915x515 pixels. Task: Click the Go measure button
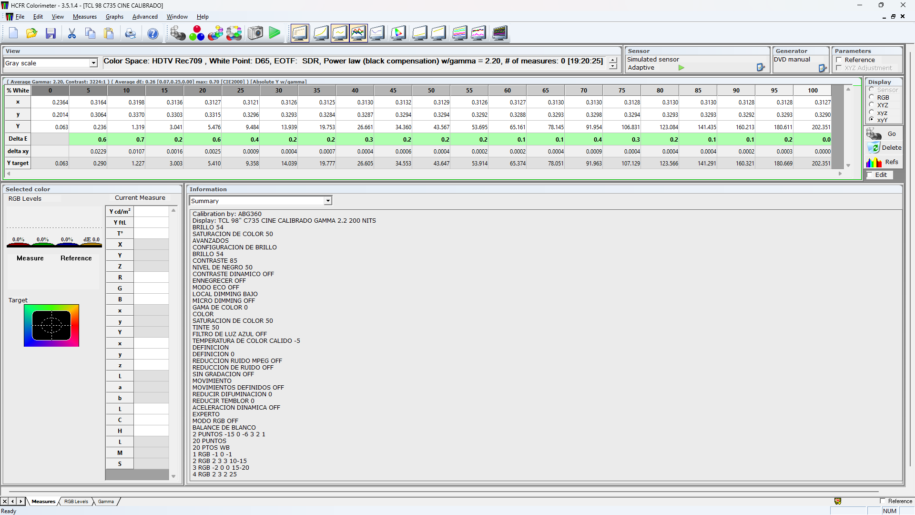884,134
